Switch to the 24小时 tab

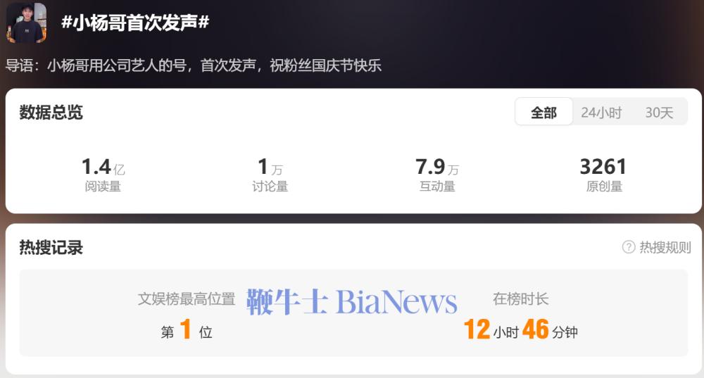[601, 112]
